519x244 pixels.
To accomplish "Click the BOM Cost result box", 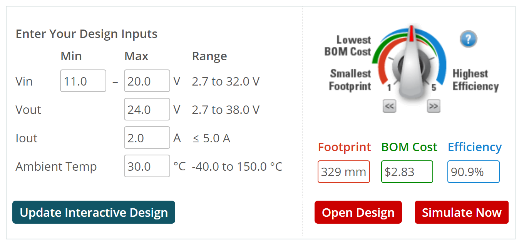I will (x=407, y=172).
